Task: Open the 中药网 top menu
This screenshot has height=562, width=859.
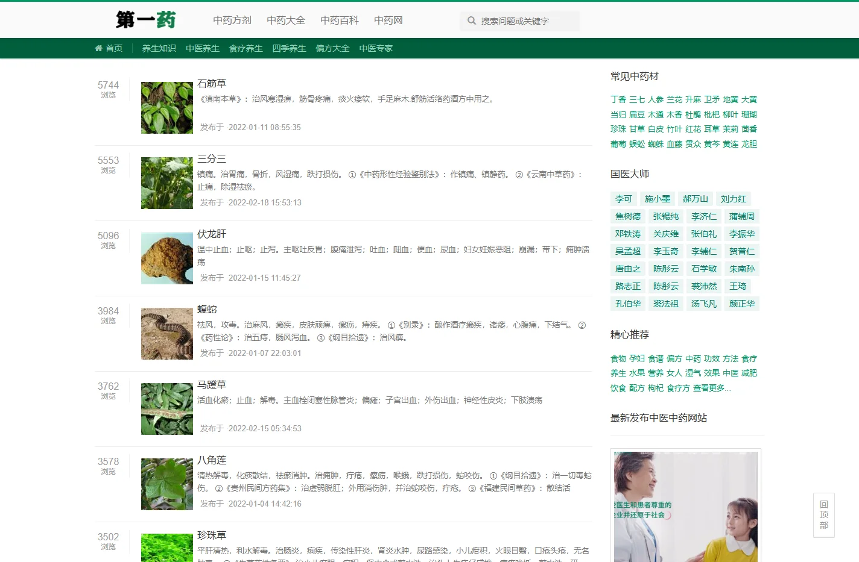Action: click(388, 20)
